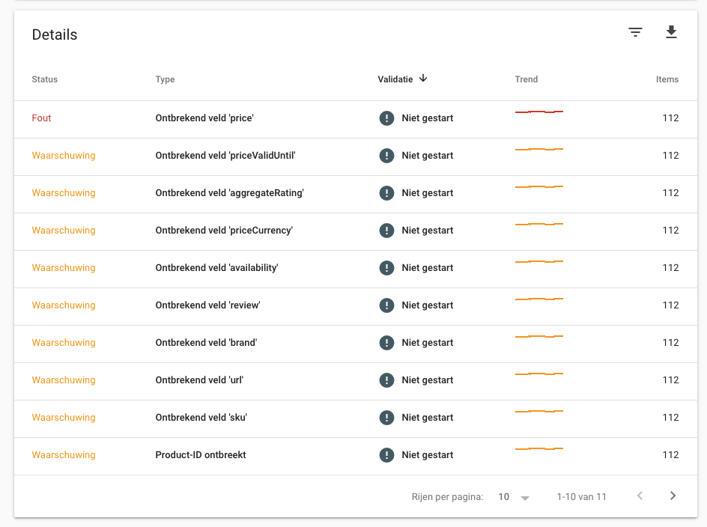Go to next page arrow
The width and height of the screenshot is (707, 527).
673,496
